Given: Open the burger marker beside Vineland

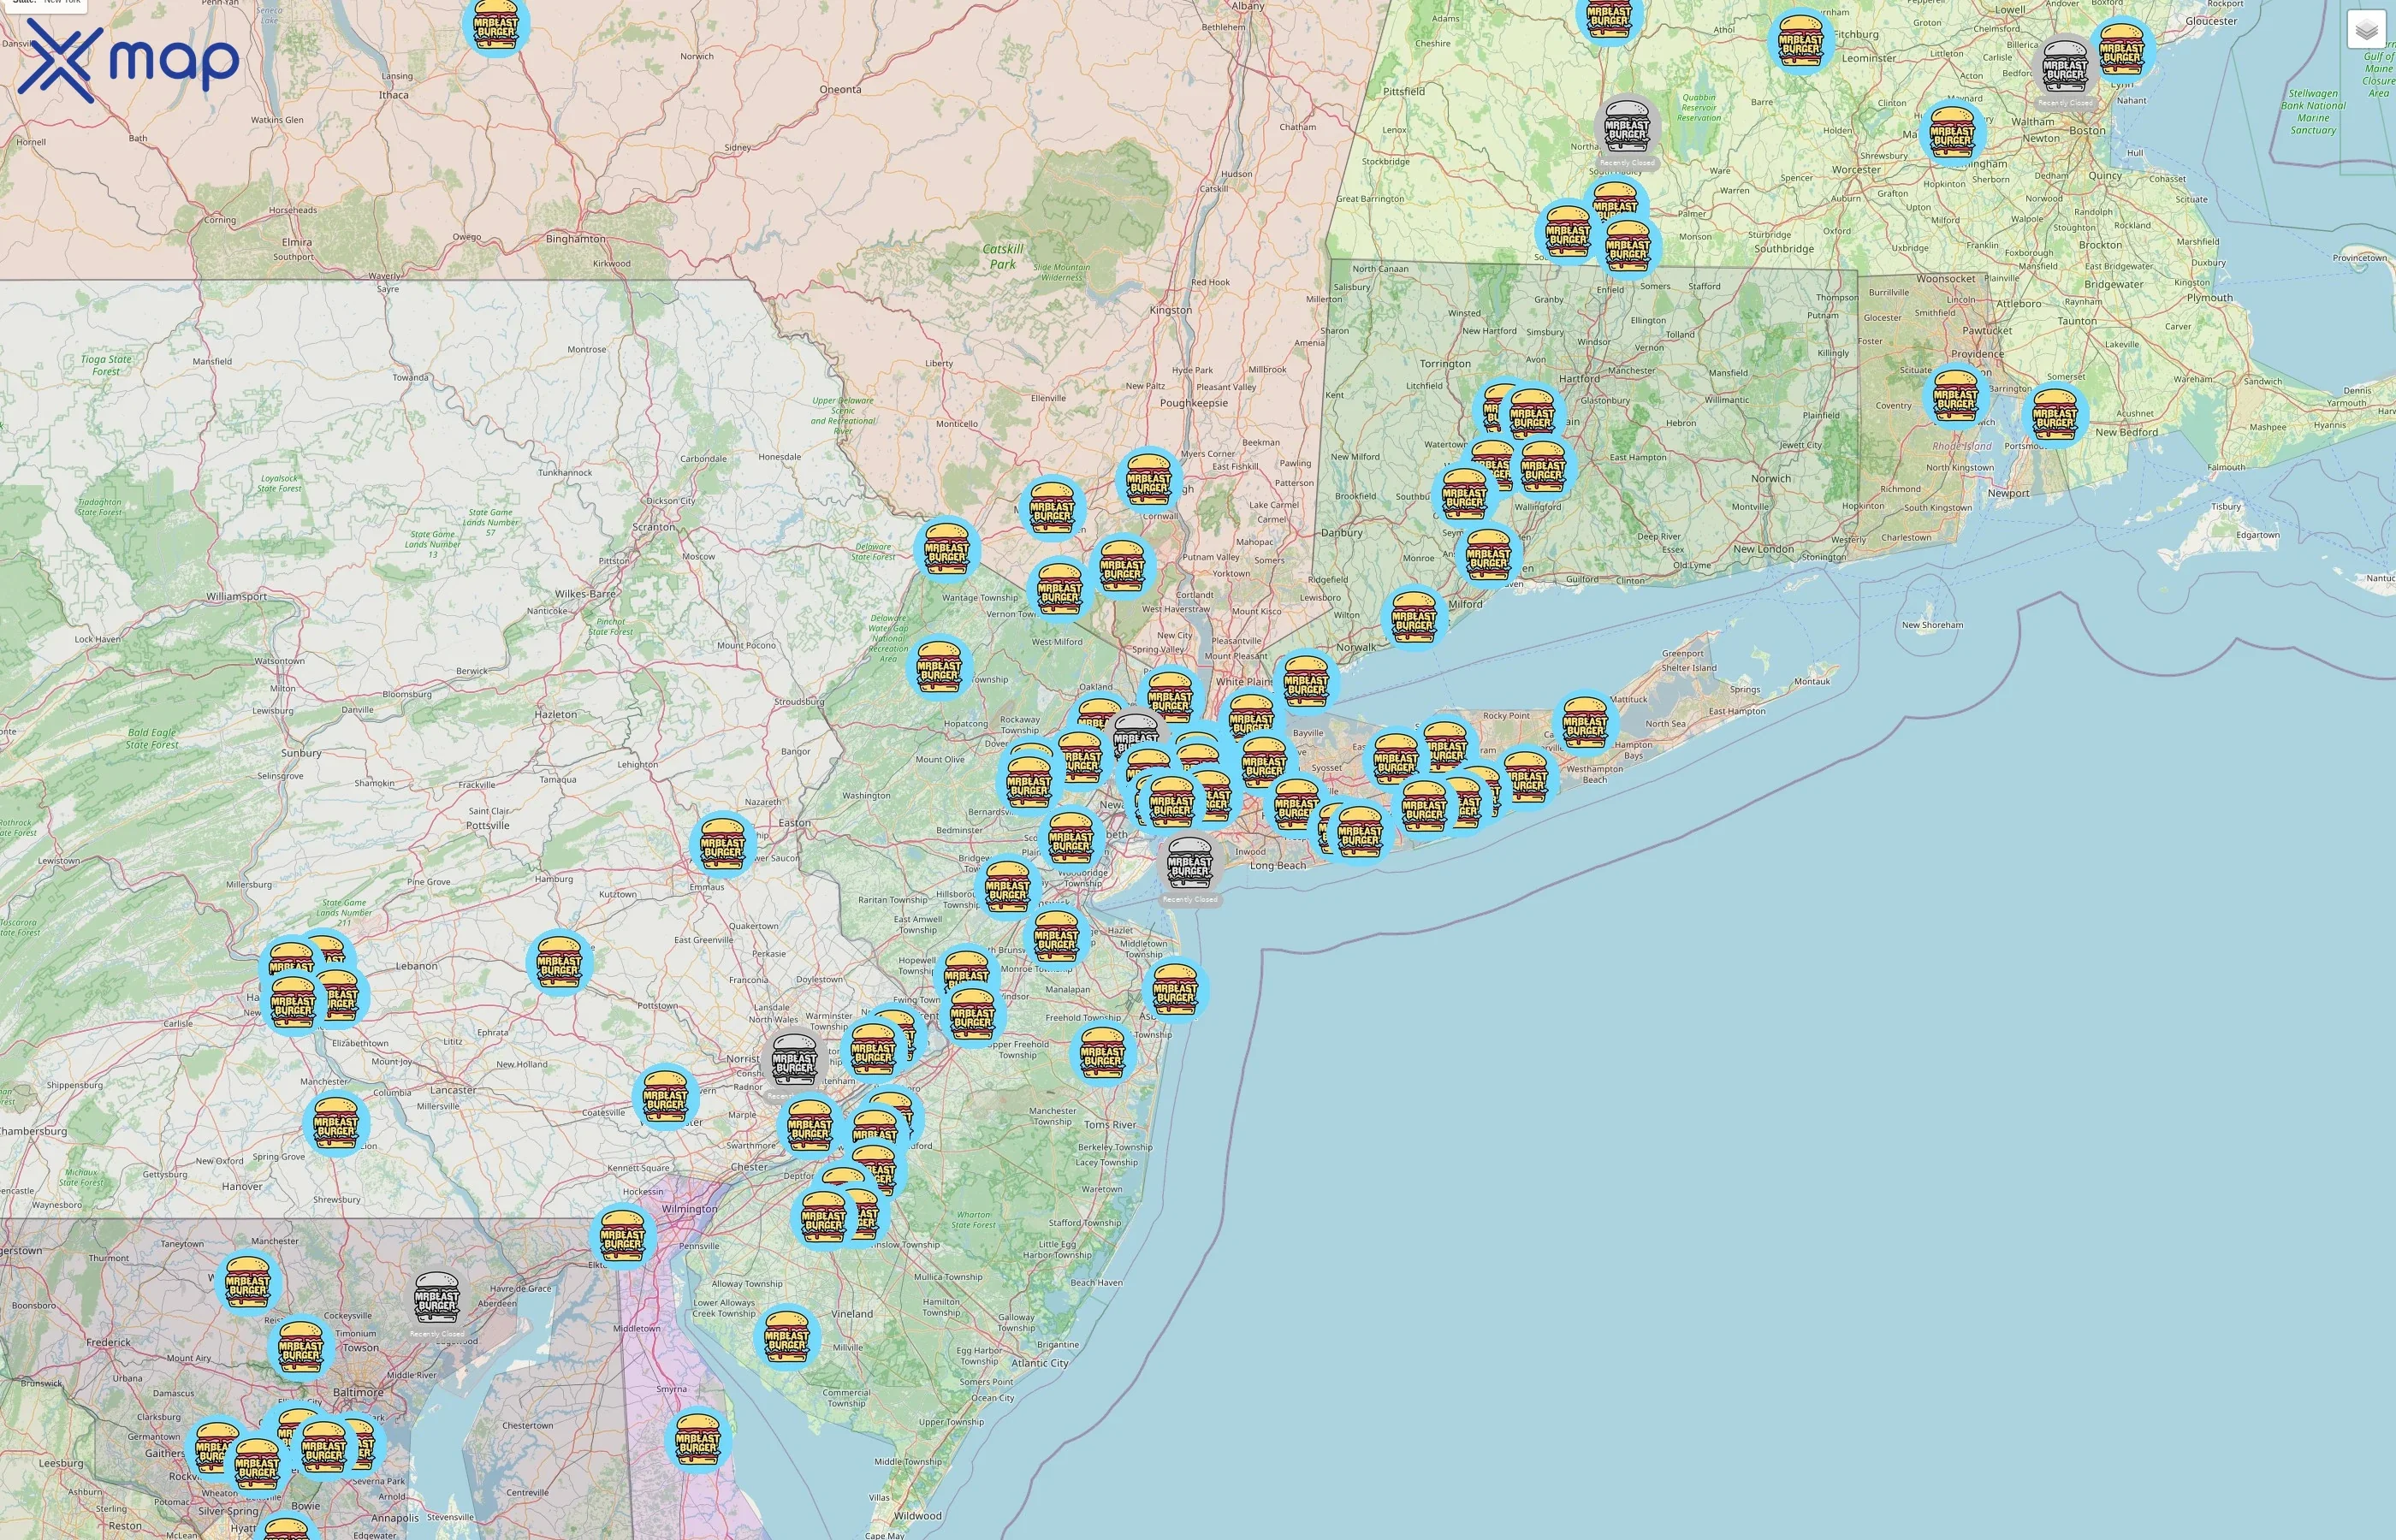Looking at the screenshot, I should [787, 1336].
